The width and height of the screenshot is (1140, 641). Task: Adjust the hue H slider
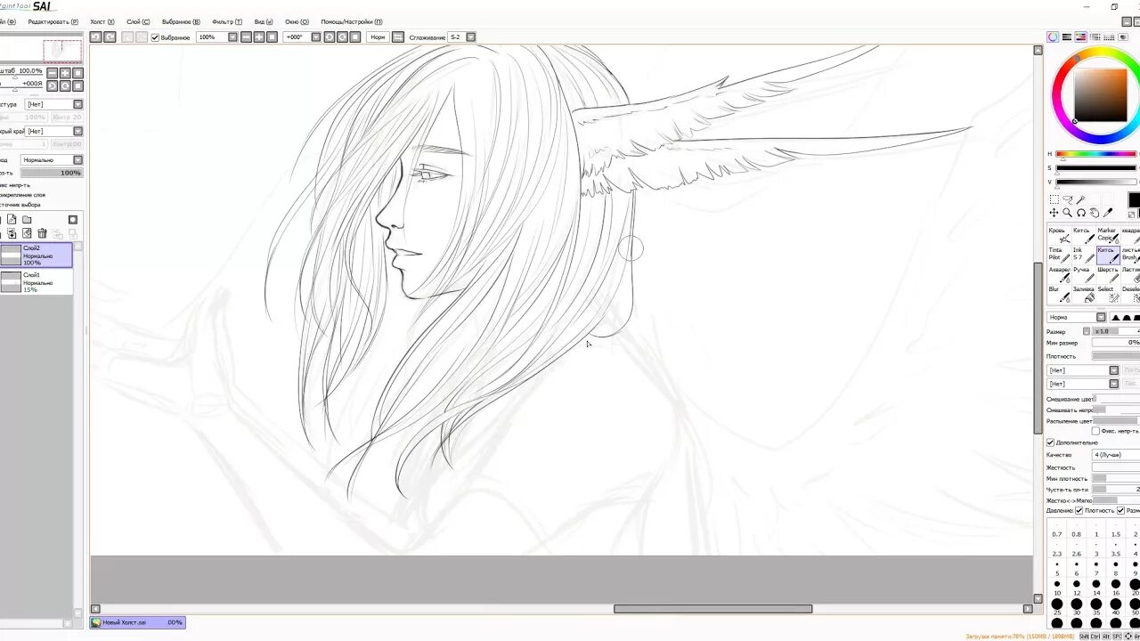(x=1096, y=154)
